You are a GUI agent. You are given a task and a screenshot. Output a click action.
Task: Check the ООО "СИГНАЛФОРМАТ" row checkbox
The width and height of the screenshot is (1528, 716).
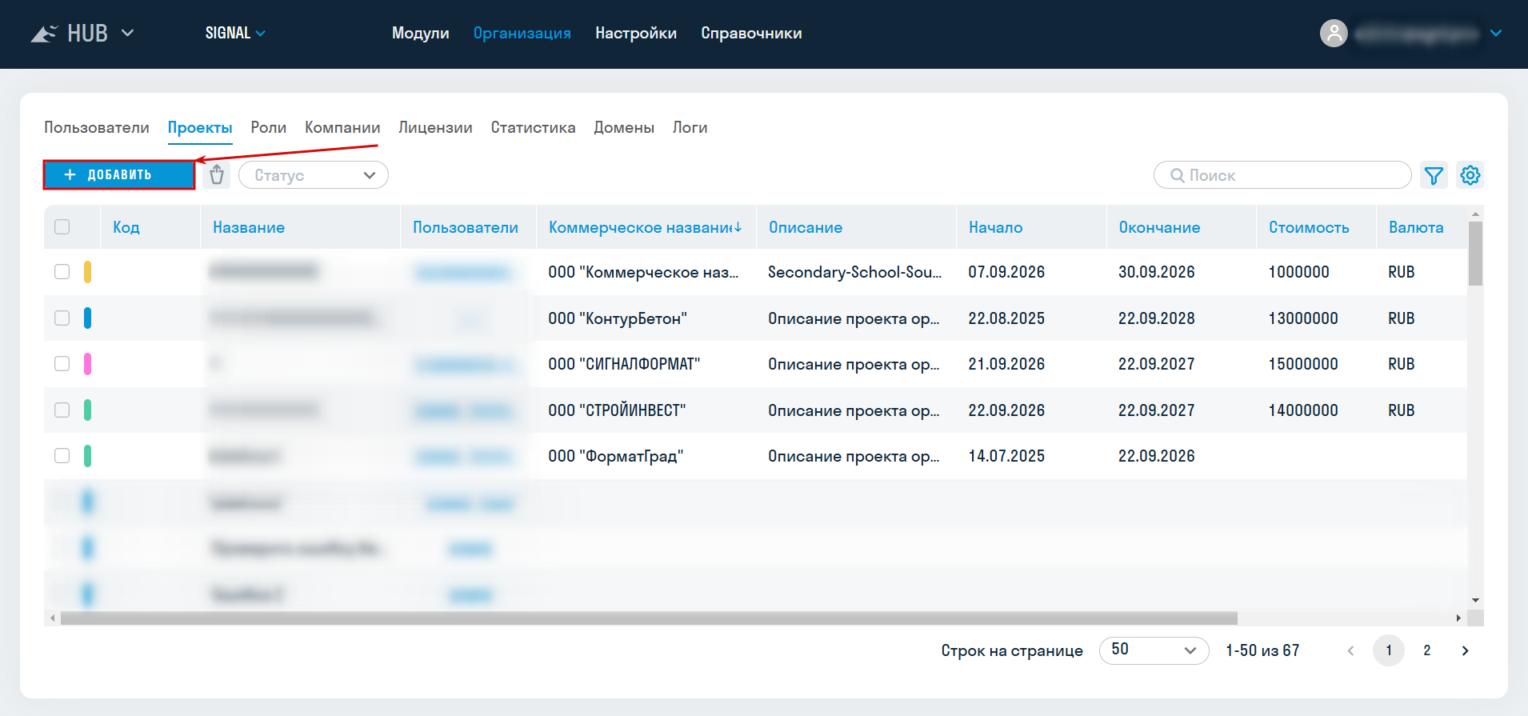coord(62,364)
